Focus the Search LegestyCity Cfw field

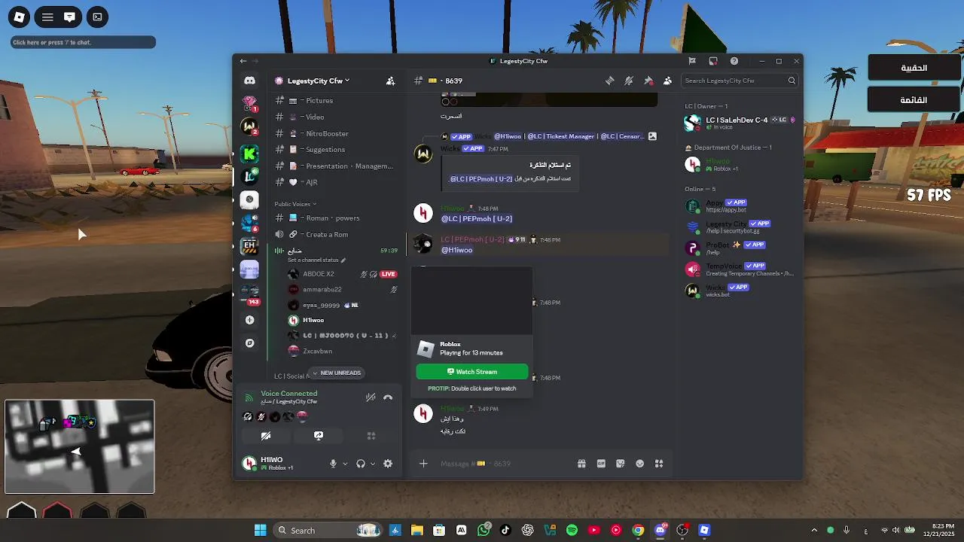coord(740,81)
